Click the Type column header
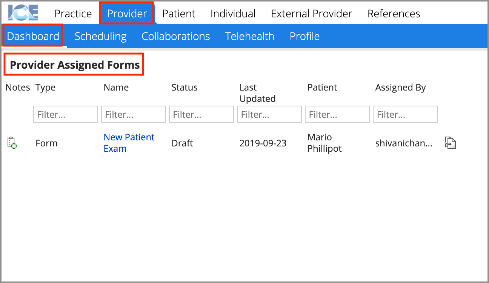This screenshot has height=283, width=489. point(45,88)
